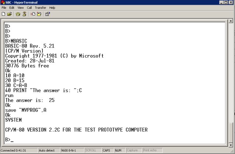The width and height of the screenshot is (235, 154).
Task: Open the Transfer menu
Action: (40, 8)
